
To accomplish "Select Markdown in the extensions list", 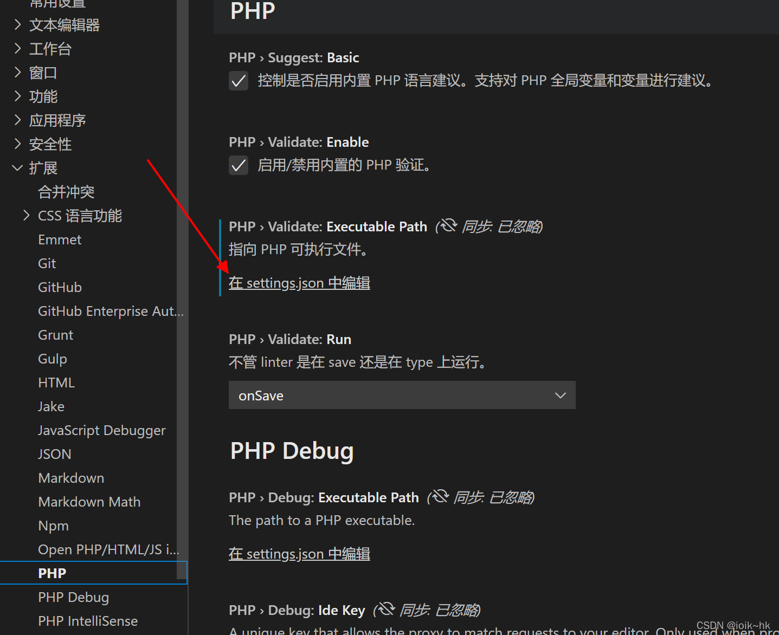I will tap(71, 478).
